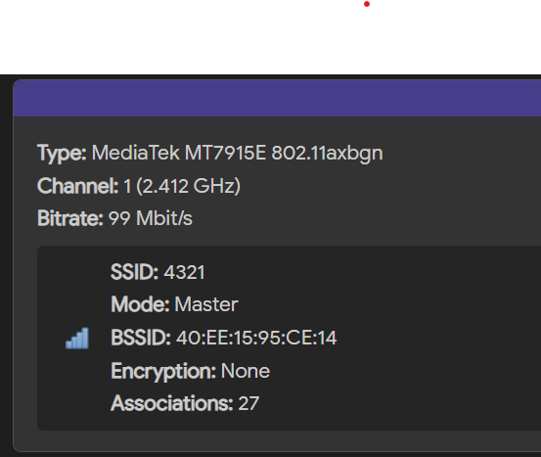Click the 'BSSID:' label

pos(141,338)
